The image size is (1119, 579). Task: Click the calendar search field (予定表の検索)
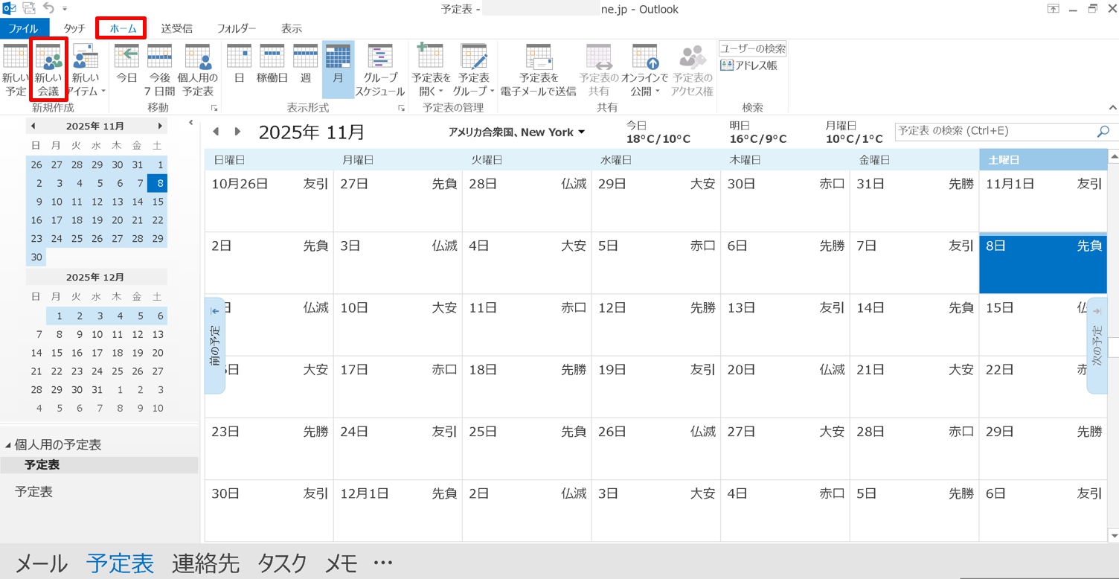(x=995, y=131)
